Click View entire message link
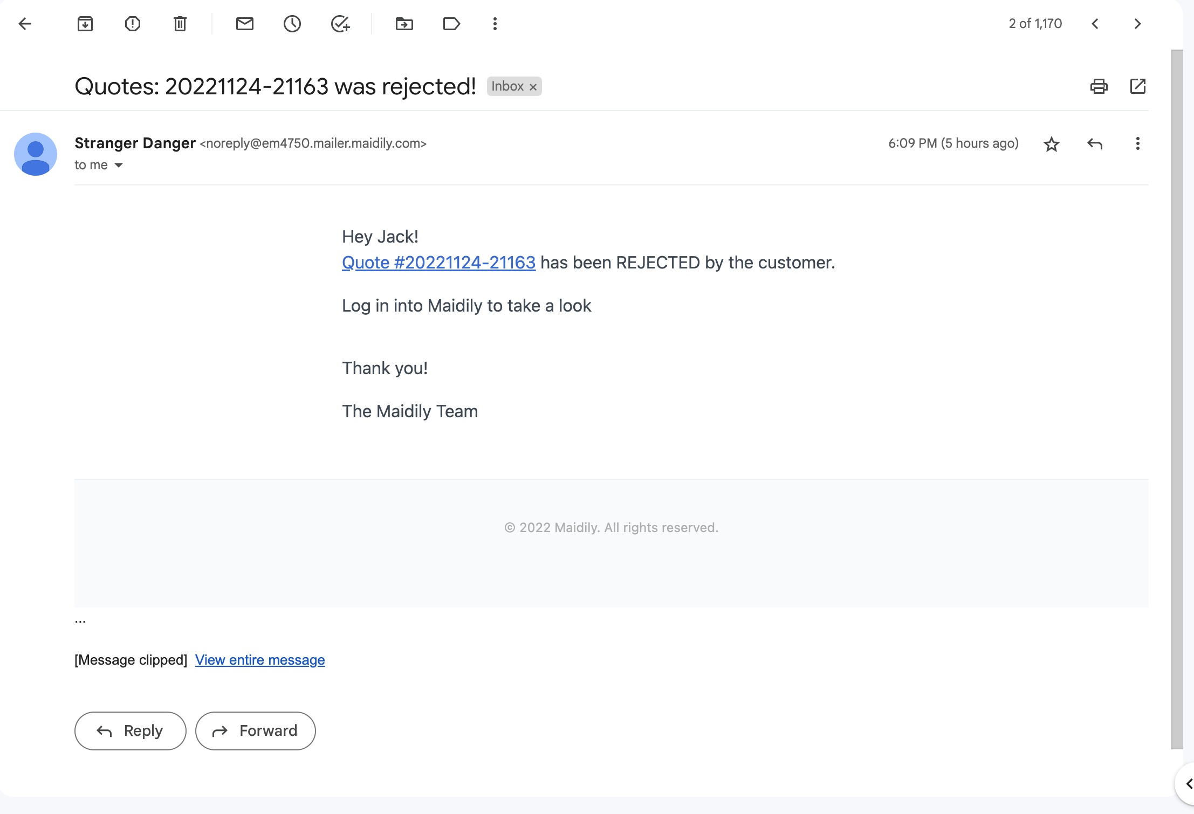The height and width of the screenshot is (814, 1194). click(x=260, y=660)
